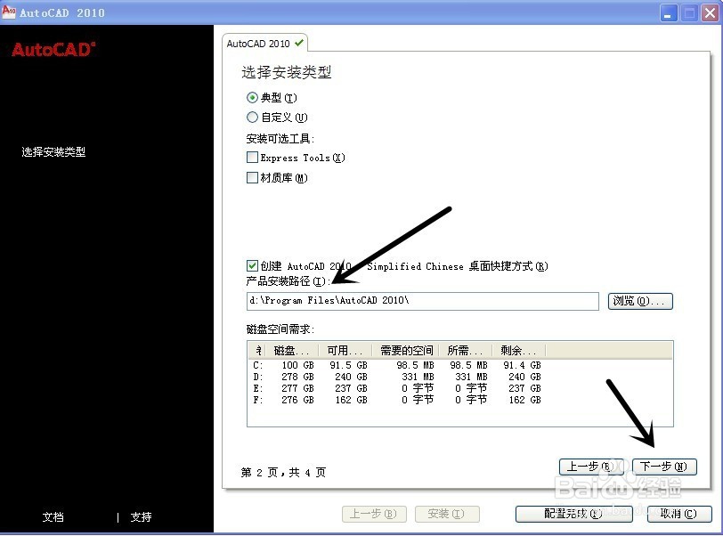Click the AutoCAD icon in the title bar
Image resolution: width=723 pixels, height=536 pixels.
tap(9, 12)
